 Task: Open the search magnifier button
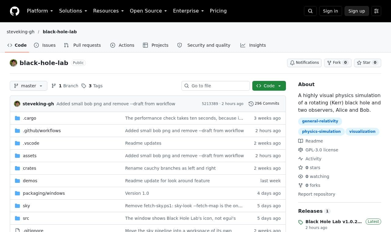tap(310, 11)
